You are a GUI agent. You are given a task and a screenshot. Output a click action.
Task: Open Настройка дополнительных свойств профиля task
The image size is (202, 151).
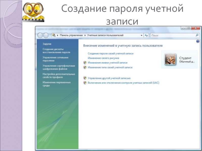[x=59, y=76]
